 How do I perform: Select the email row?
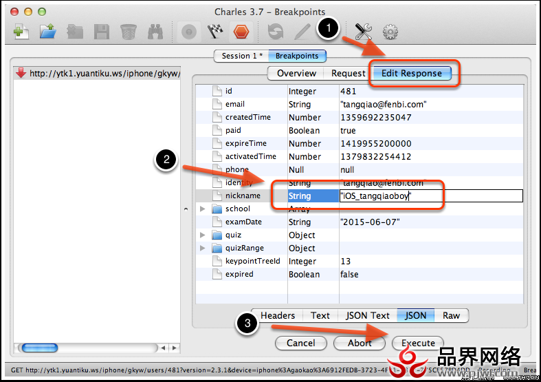359,105
